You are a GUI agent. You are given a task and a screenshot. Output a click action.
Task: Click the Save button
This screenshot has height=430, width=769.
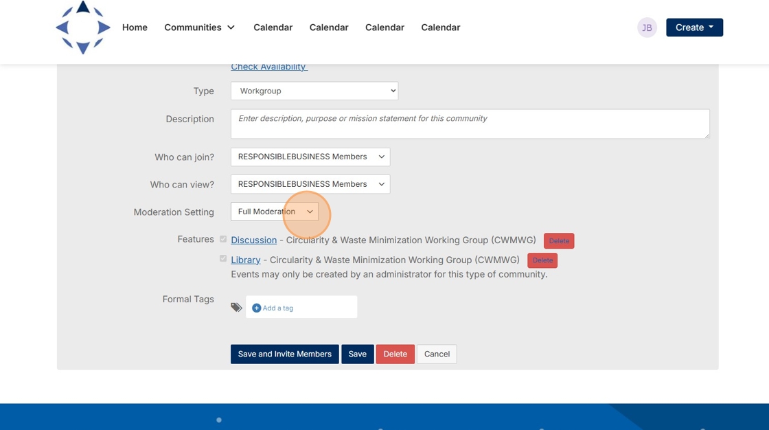358,354
